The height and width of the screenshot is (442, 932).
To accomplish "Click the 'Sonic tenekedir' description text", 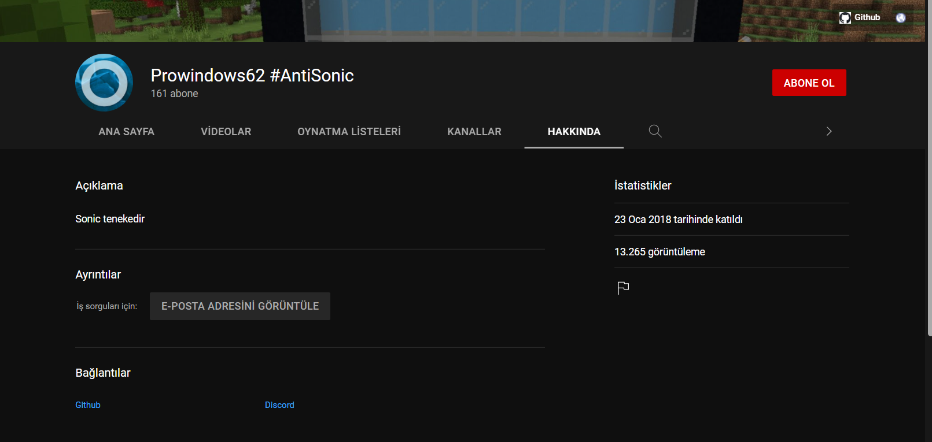I will point(110,219).
